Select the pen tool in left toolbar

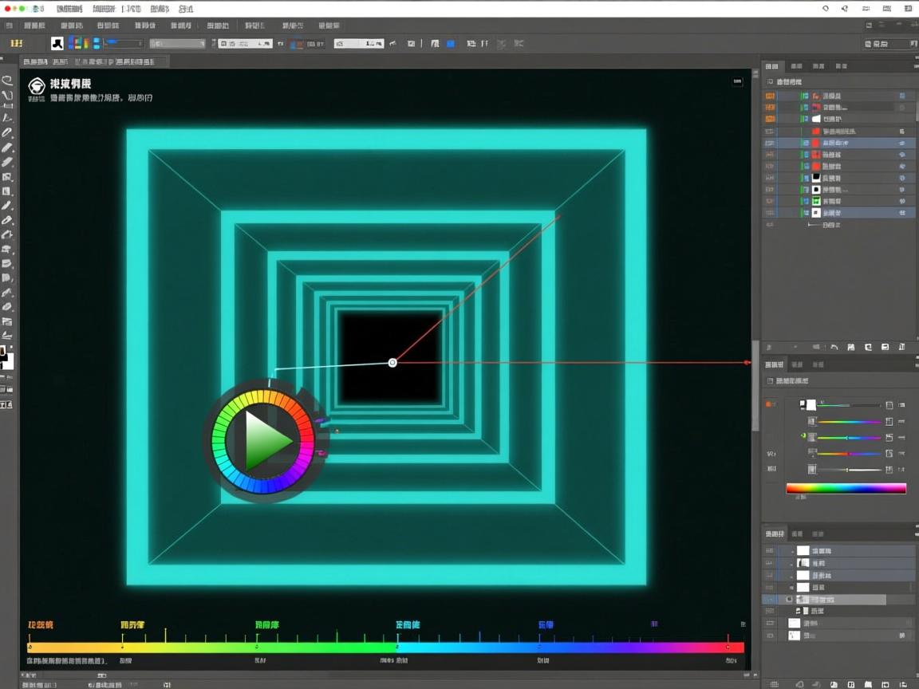[7, 132]
